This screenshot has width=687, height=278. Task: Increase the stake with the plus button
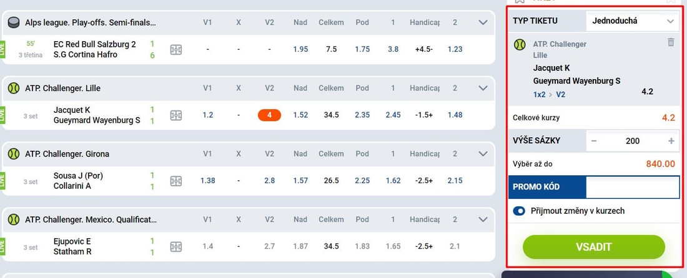[x=671, y=141]
